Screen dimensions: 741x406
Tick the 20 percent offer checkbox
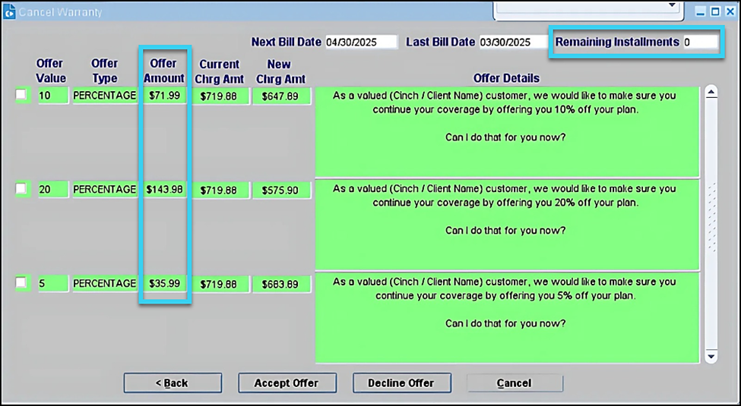(21, 189)
